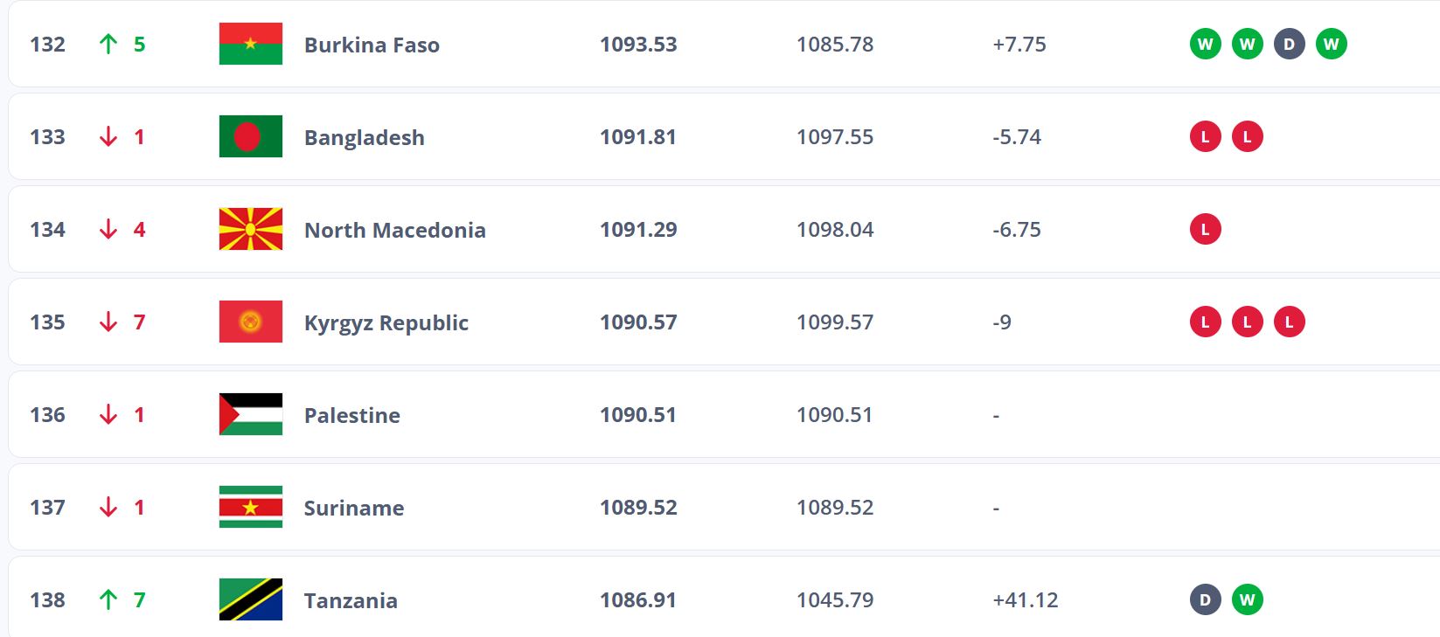Click the Burkina Faso flag icon
Image resolution: width=1440 pixels, height=637 pixels.
251,44
